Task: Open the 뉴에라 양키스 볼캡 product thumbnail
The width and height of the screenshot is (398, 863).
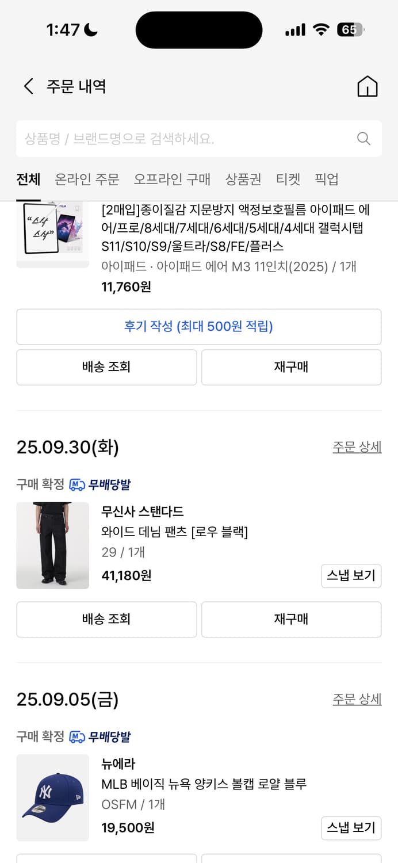Action: [x=52, y=797]
